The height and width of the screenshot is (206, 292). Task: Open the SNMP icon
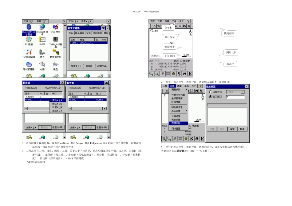pyautogui.click(x=42, y=41)
